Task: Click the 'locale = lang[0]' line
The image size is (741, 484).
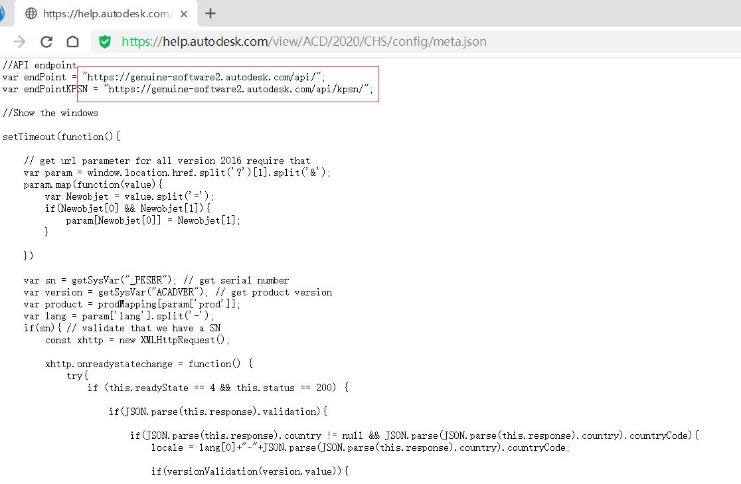Action: 360,447
